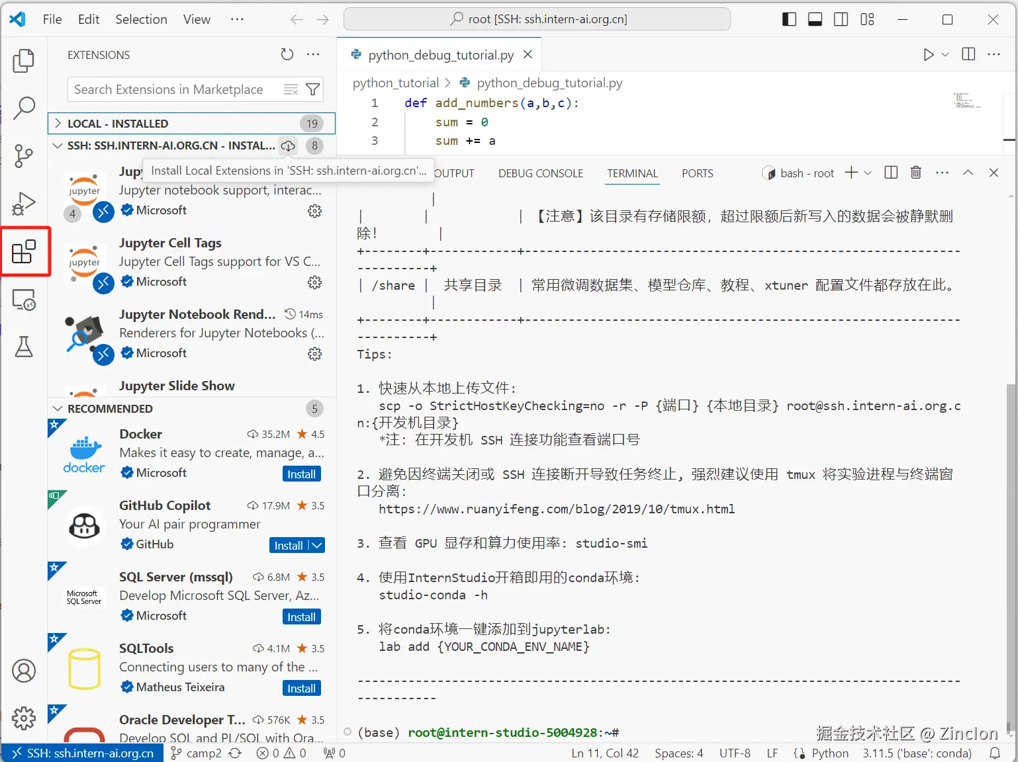The height and width of the screenshot is (762, 1018).
Task: Switch to the PORTS panel tab
Action: point(698,173)
